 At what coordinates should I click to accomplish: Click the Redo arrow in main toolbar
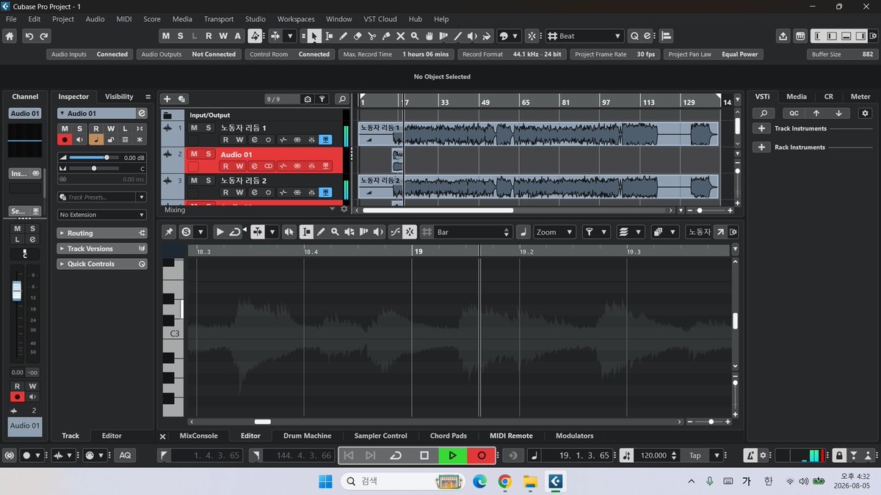pos(44,36)
